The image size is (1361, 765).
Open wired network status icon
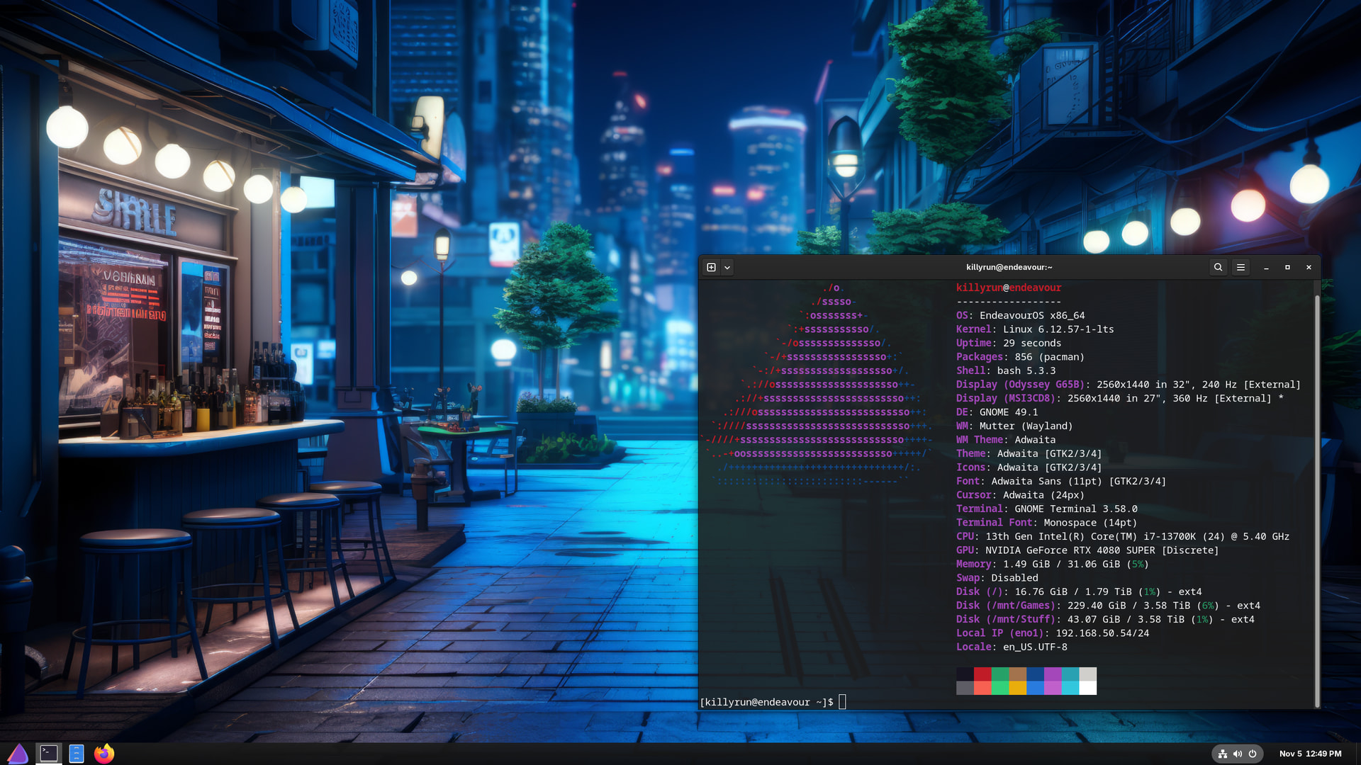pos(1223,754)
